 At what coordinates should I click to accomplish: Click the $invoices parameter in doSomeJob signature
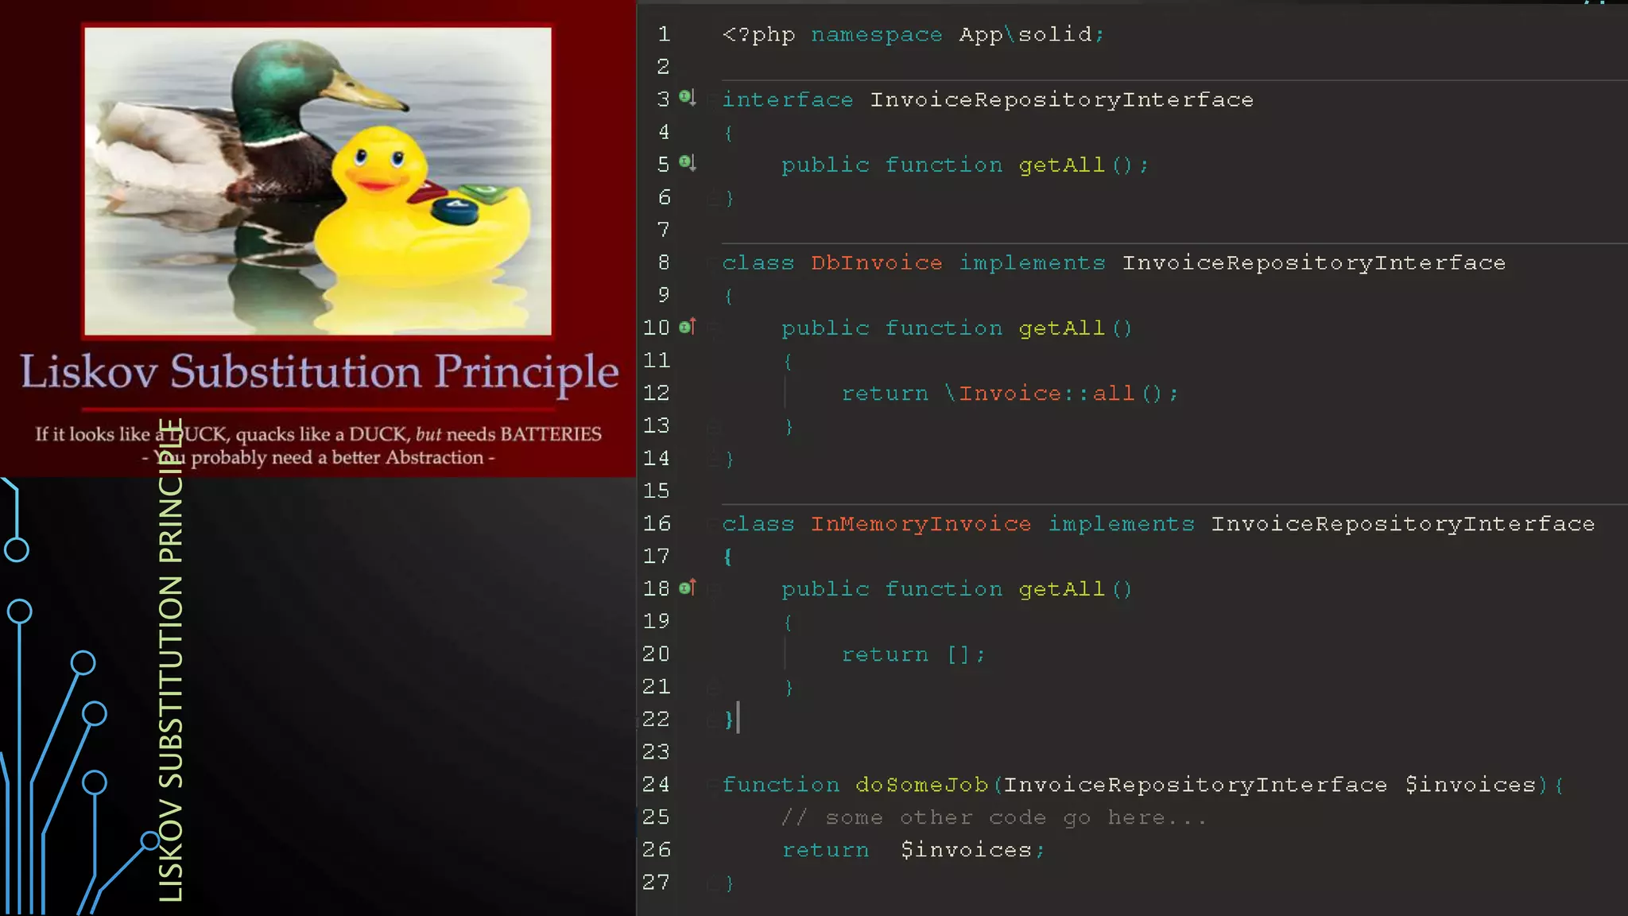click(1470, 785)
